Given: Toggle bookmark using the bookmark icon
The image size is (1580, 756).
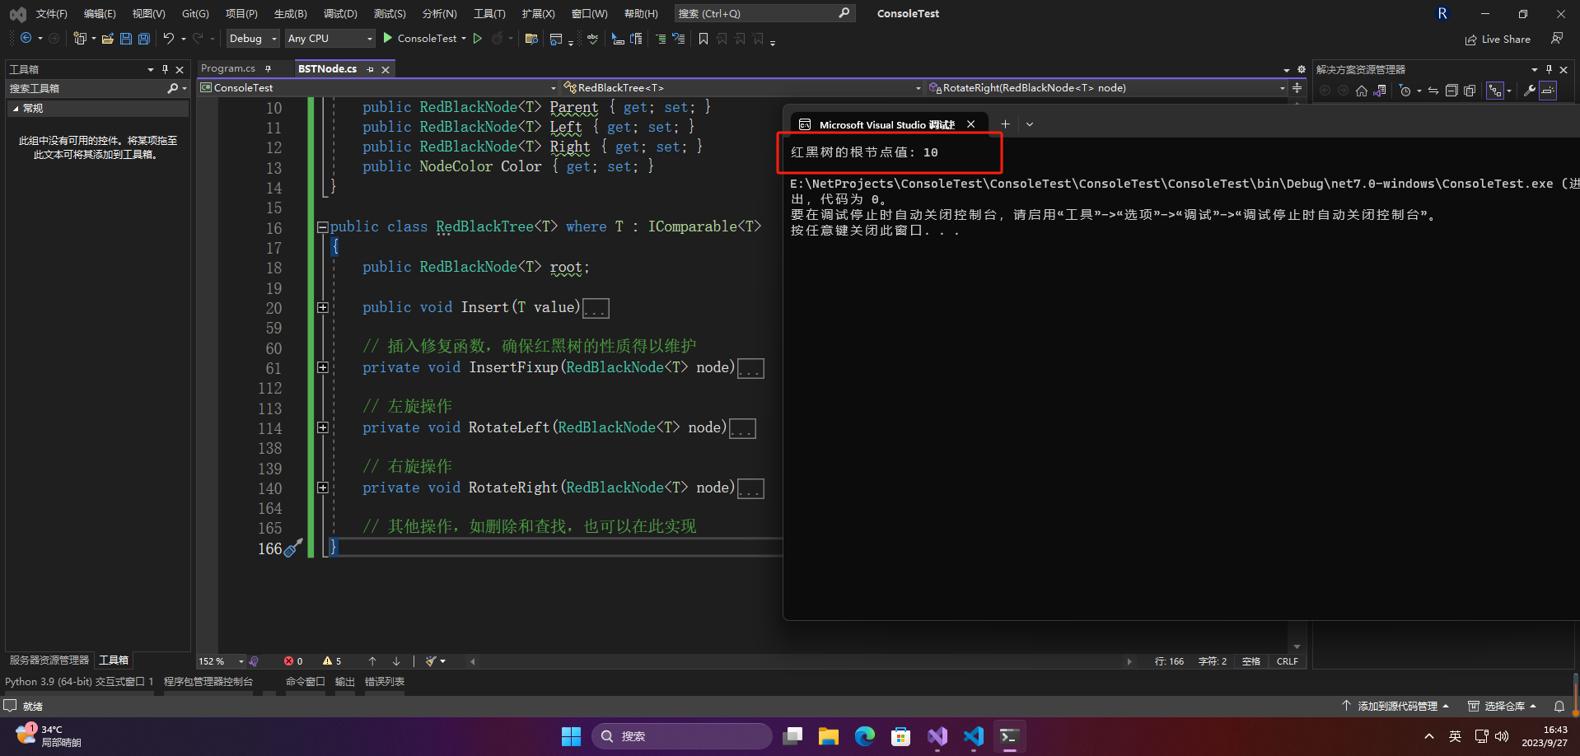Looking at the screenshot, I should point(704,39).
